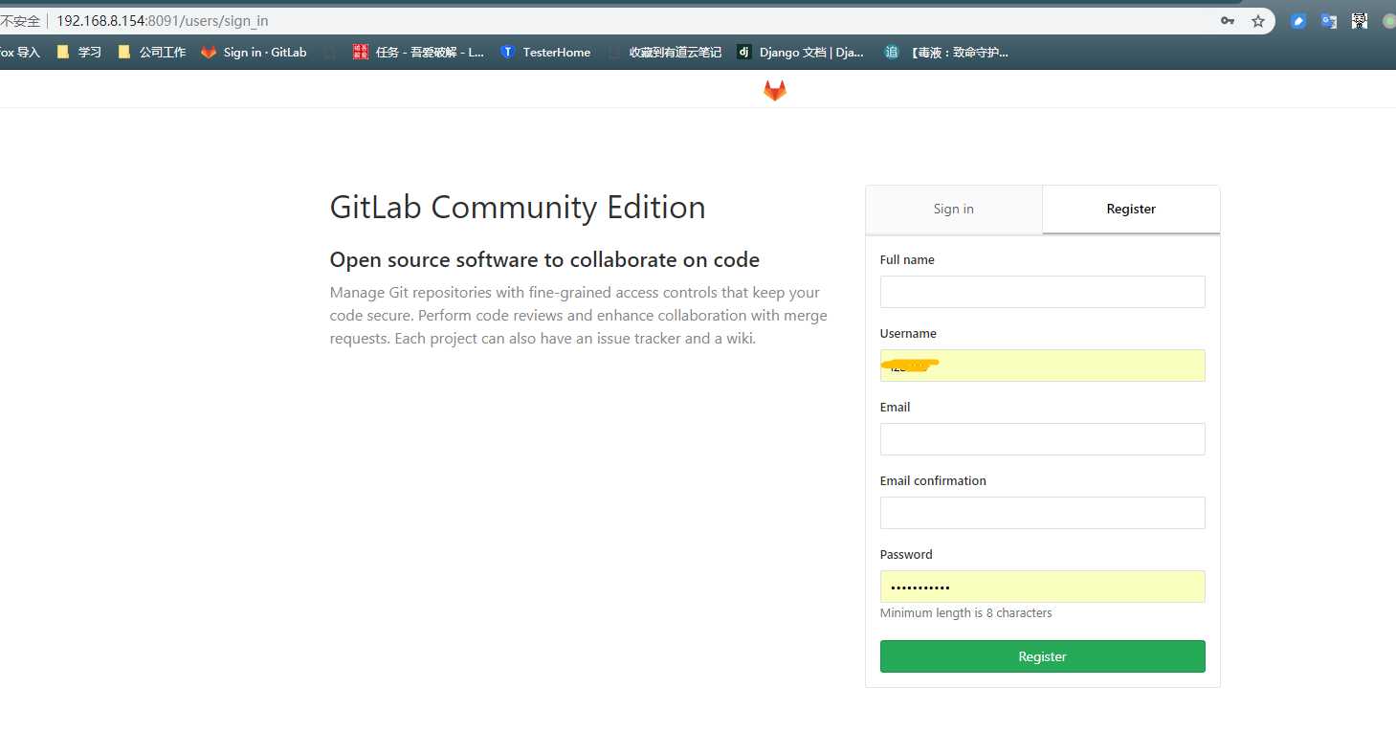Image resolution: width=1396 pixels, height=754 pixels.
Task: Click the 'Full name' field label
Action: point(907,260)
